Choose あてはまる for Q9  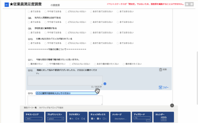[29, 33]
